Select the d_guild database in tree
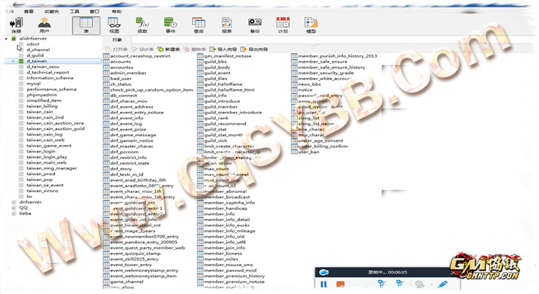 point(35,55)
